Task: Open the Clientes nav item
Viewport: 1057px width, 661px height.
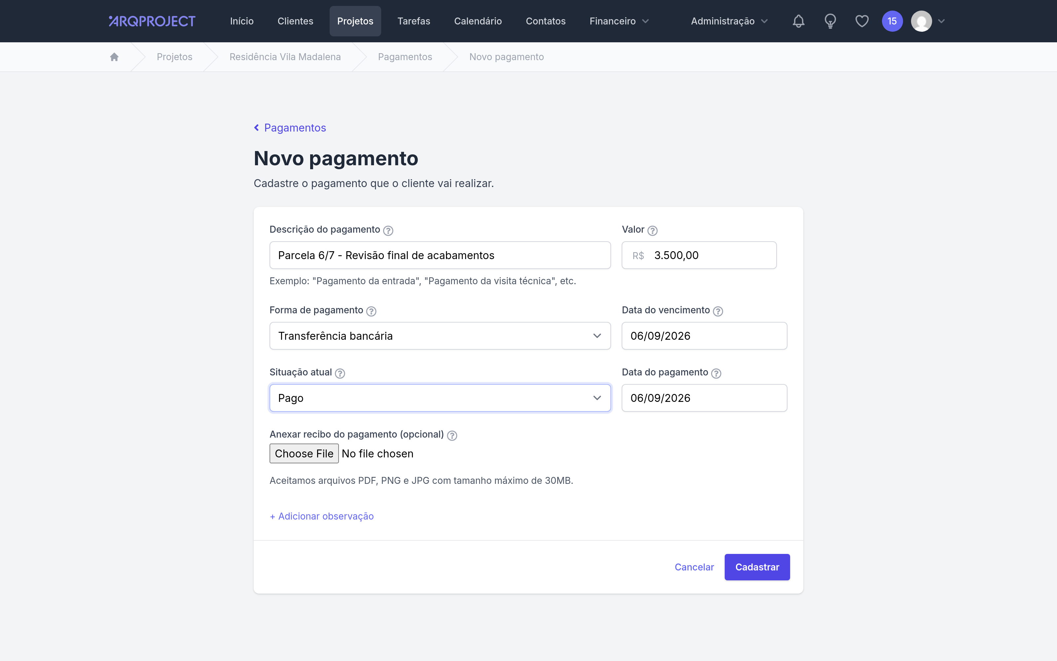Action: tap(295, 21)
